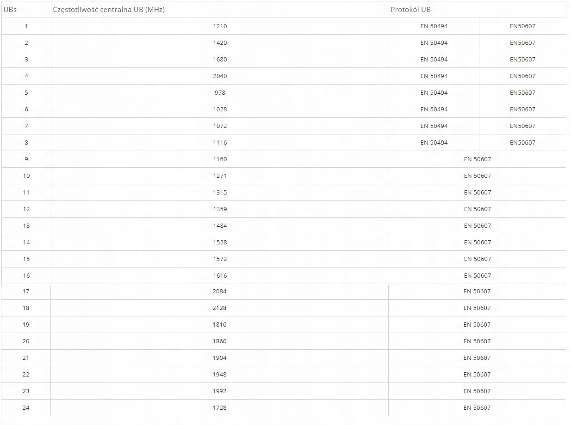Click "EN 50607" in the 1904 row
This screenshot has height=425, width=571.
tap(477, 358)
